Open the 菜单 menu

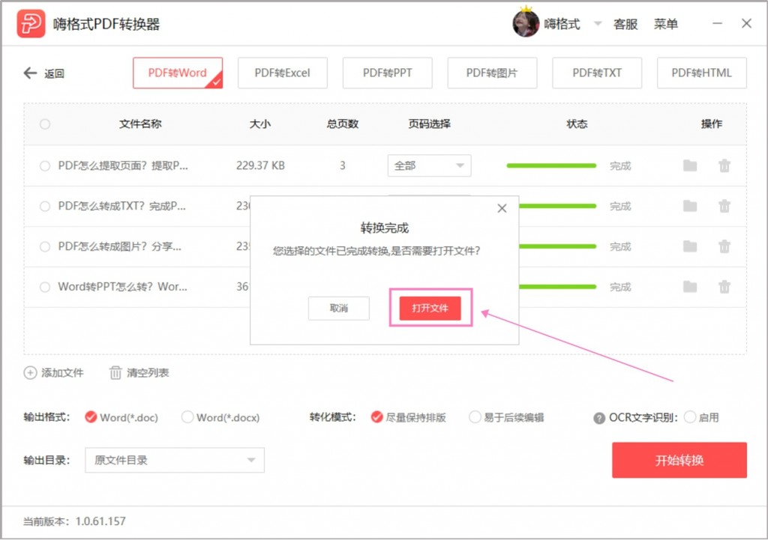tap(666, 24)
